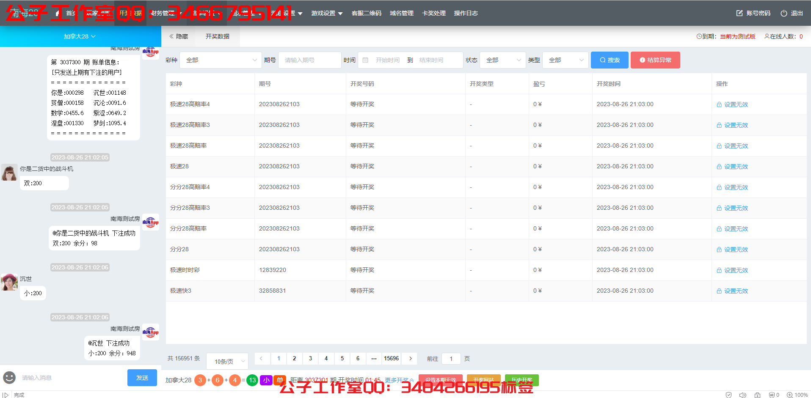Click the red 结算异常 button

pos(655,60)
